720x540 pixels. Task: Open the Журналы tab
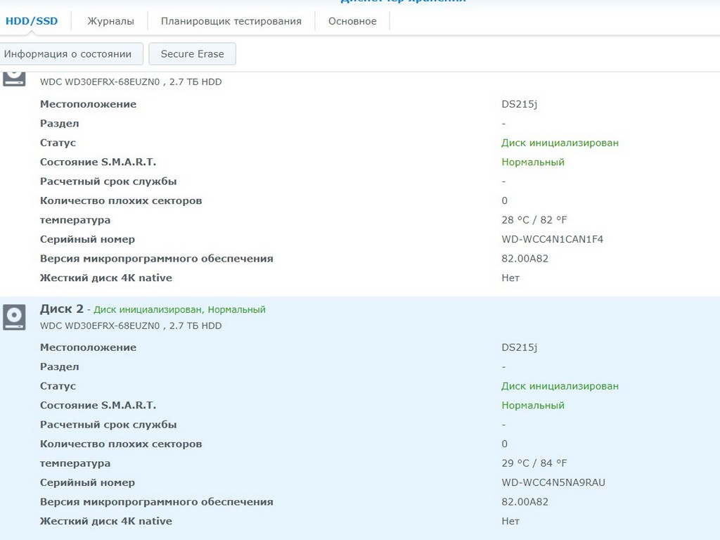pos(110,21)
